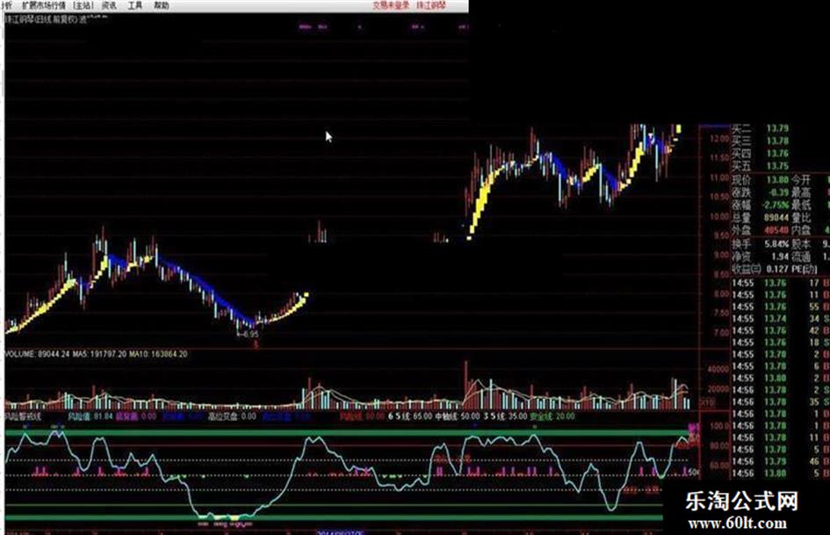Image resolution: width=830 pixels, height=535 pixels.
Task: Click the 买二 13.79 bid row
Action: point(760,129)
